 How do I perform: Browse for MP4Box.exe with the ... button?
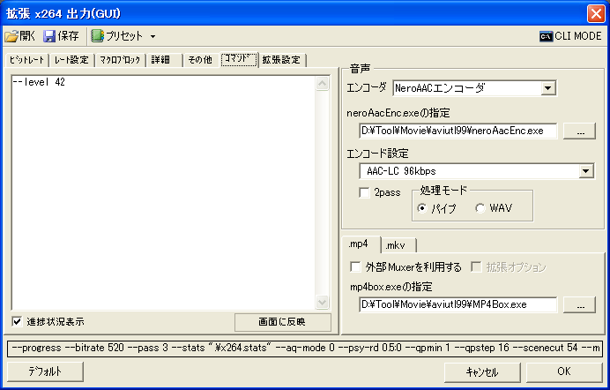point(580,304)
